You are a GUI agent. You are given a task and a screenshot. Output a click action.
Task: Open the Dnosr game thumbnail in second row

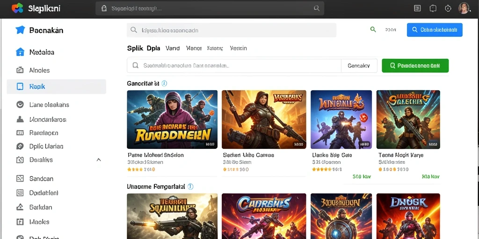[408, 216]
